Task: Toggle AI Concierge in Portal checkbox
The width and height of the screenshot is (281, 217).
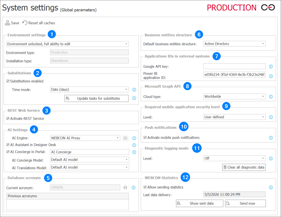Action: click(8, 151)
